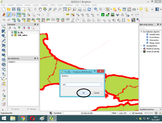162x123 pixels.
Task: Click the filter legend funnel icon
Action: pos(19,28)
